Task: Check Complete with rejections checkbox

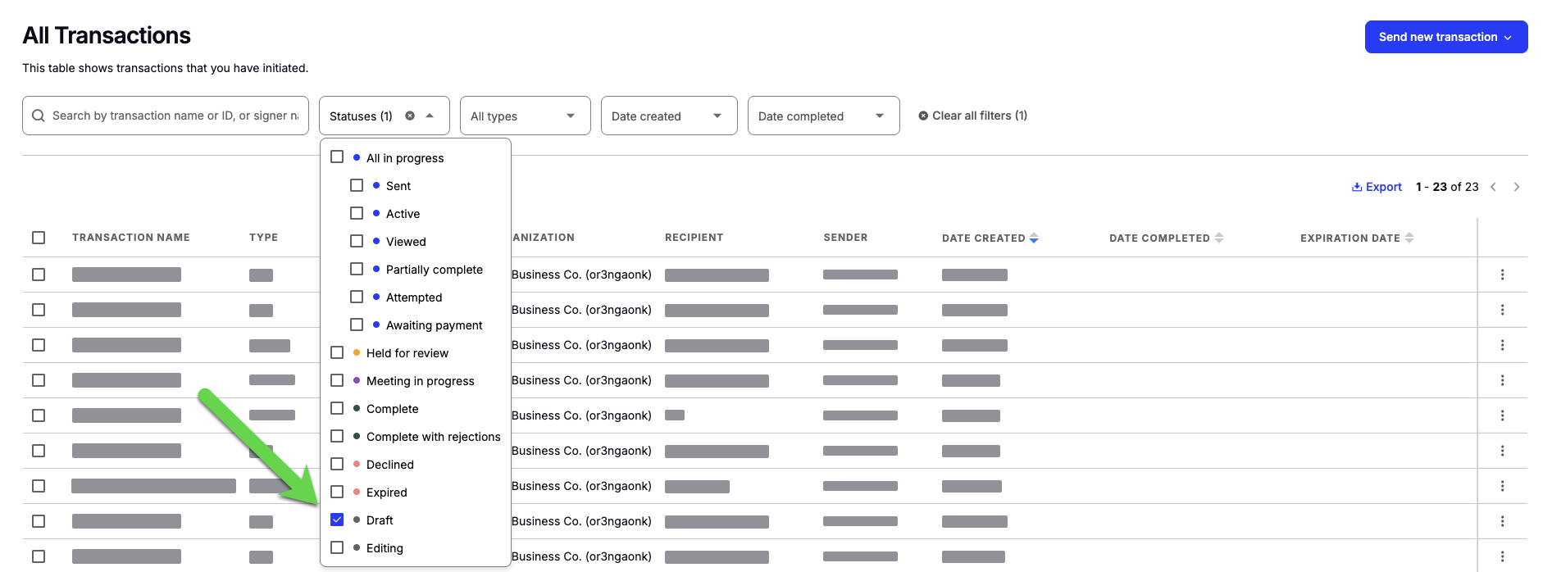Action: [x=337, y=436]
